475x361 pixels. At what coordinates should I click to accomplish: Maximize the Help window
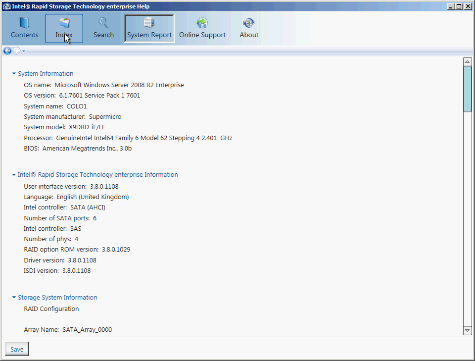coord(459,6)
